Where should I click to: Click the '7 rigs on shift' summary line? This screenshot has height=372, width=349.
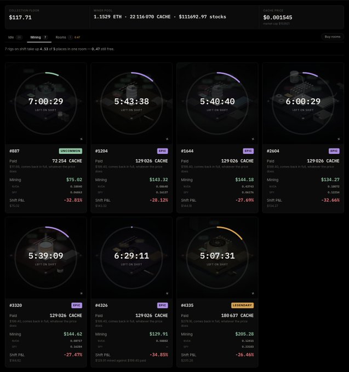pyautogui.click(x=59, y=49)
